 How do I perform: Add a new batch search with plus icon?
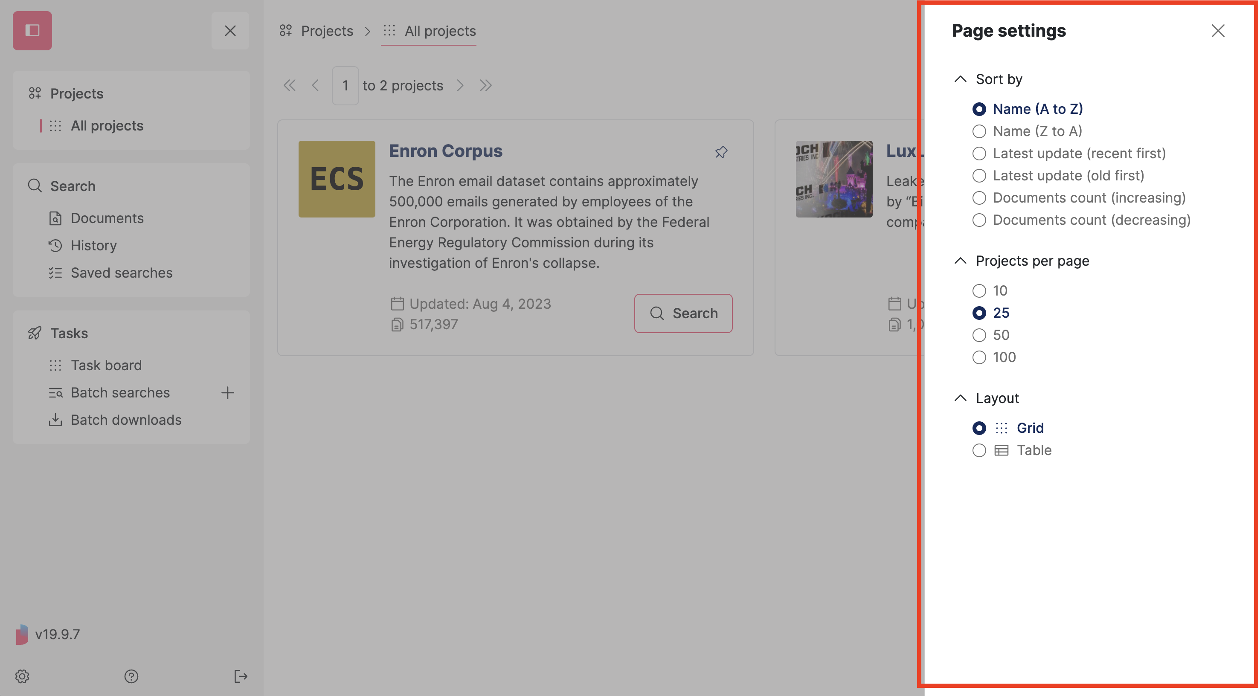227,392
